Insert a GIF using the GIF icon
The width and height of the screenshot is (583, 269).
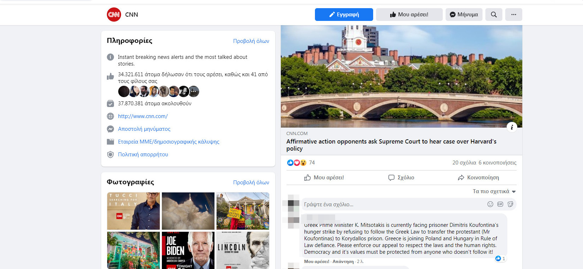pos(500,204)
